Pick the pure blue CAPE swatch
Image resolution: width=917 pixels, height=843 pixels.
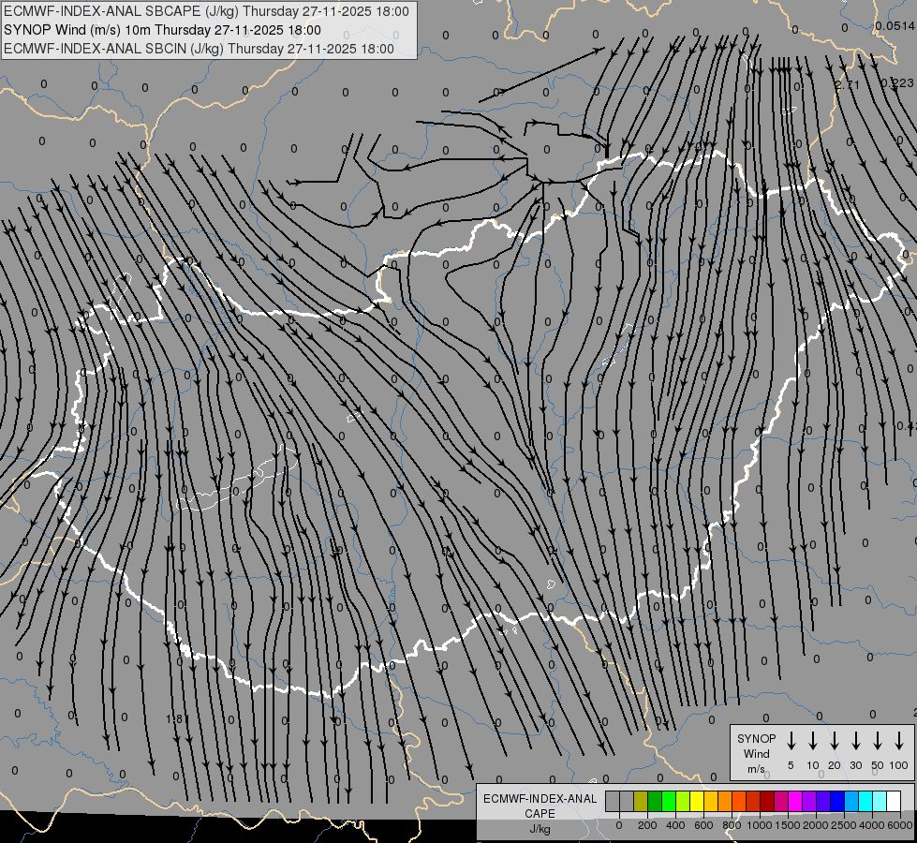coord(838,801)
